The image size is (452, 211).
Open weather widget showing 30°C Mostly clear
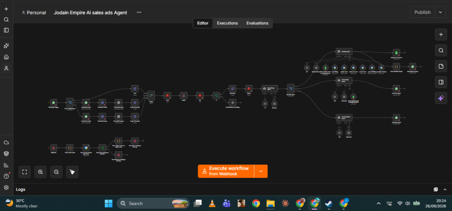[x=22, y=203]
